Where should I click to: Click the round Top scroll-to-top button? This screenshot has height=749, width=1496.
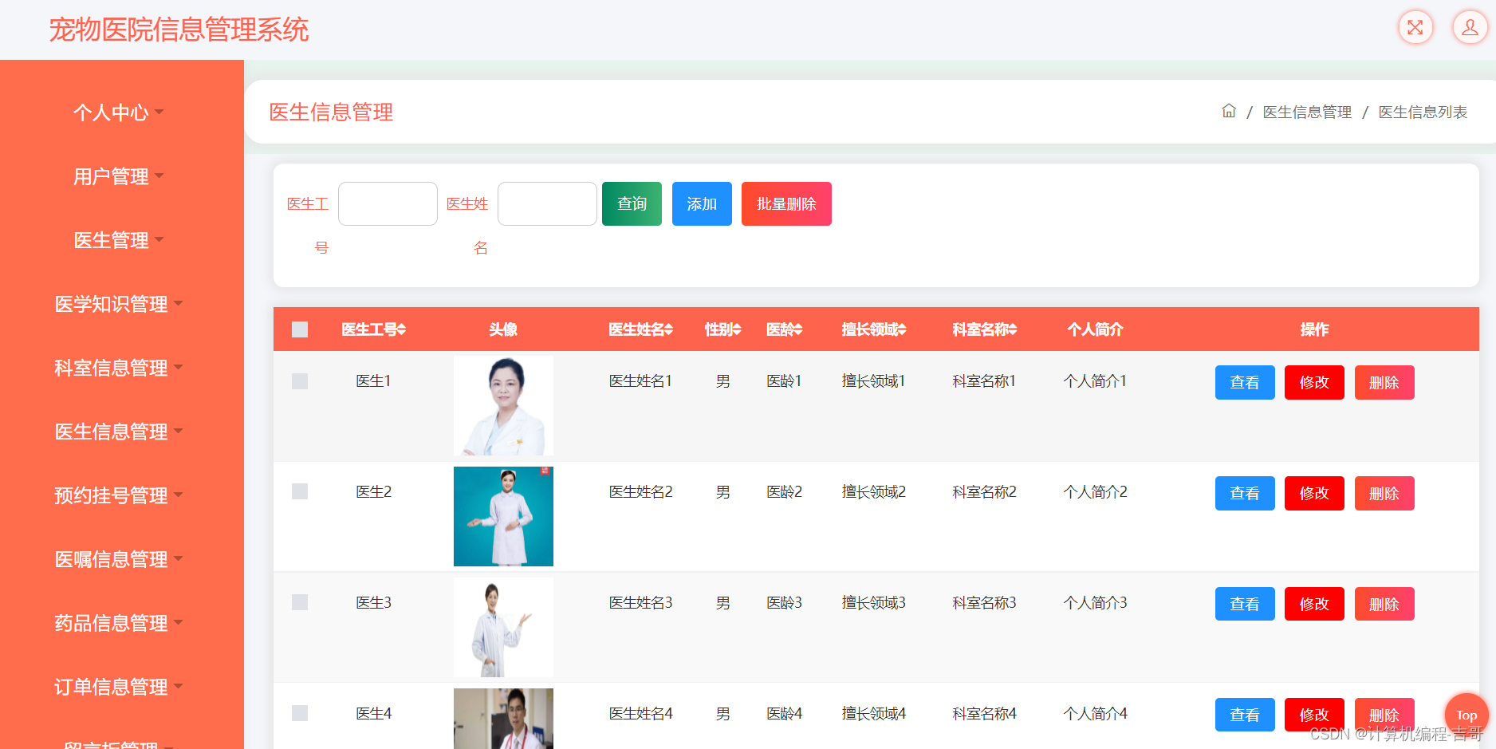pos(1466,715)
